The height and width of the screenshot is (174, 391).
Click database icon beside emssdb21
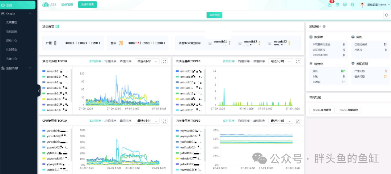pyautogui.click(x=210, y=43)
